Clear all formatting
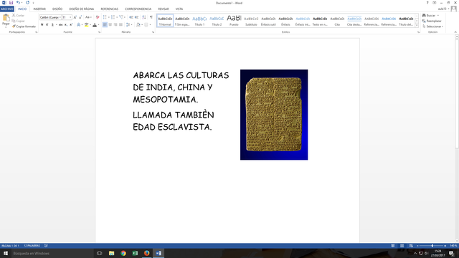The image size is (459, 258). tap(98, 17)
